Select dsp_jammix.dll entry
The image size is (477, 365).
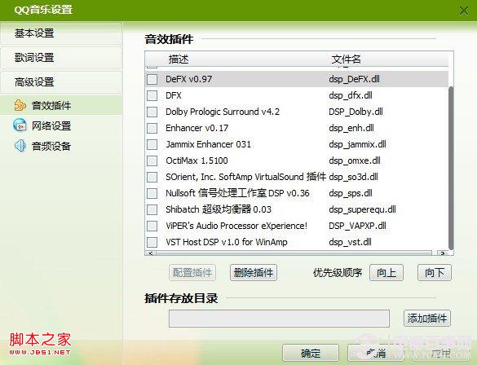pos(357,144)
